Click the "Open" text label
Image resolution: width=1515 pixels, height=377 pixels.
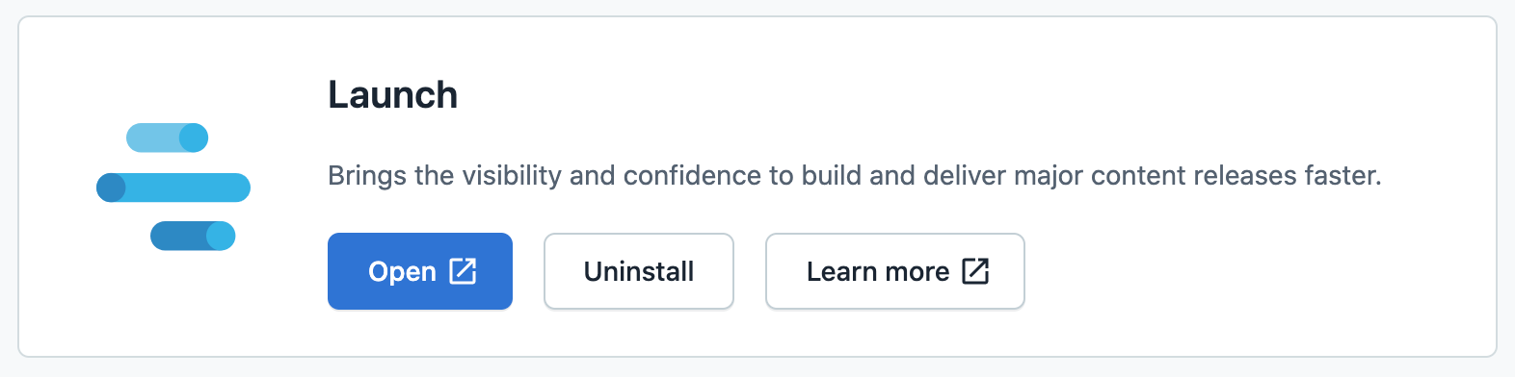tap(403, 272)
